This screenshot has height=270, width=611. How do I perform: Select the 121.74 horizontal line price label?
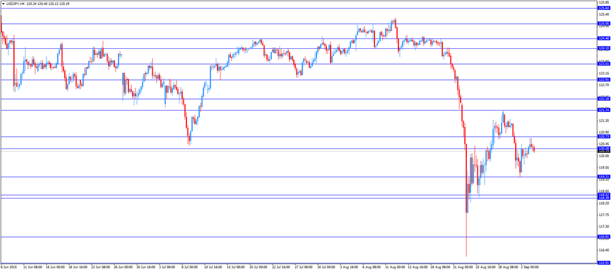(x=604, y=110)
